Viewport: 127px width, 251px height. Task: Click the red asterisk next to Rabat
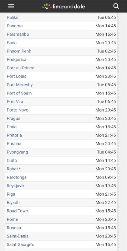point(20,168)
